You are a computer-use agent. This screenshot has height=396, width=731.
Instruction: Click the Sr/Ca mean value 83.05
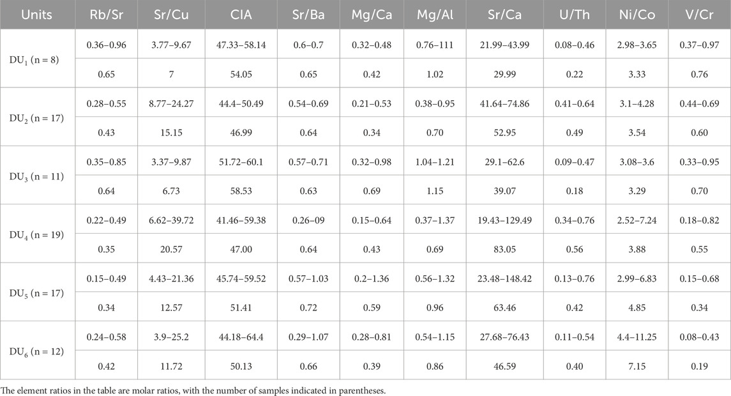coord(504,250)
